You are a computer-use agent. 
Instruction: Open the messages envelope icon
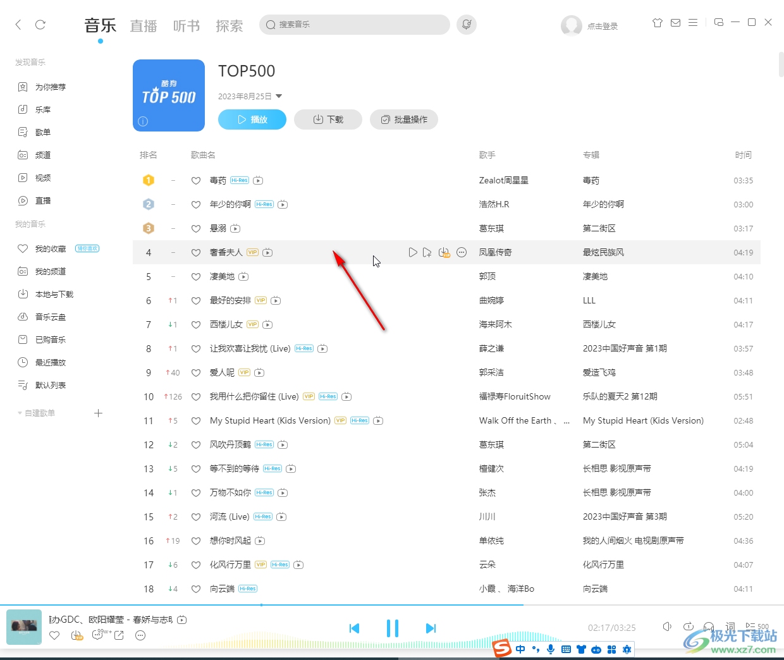pyautogui.click(x=675, y=23)
